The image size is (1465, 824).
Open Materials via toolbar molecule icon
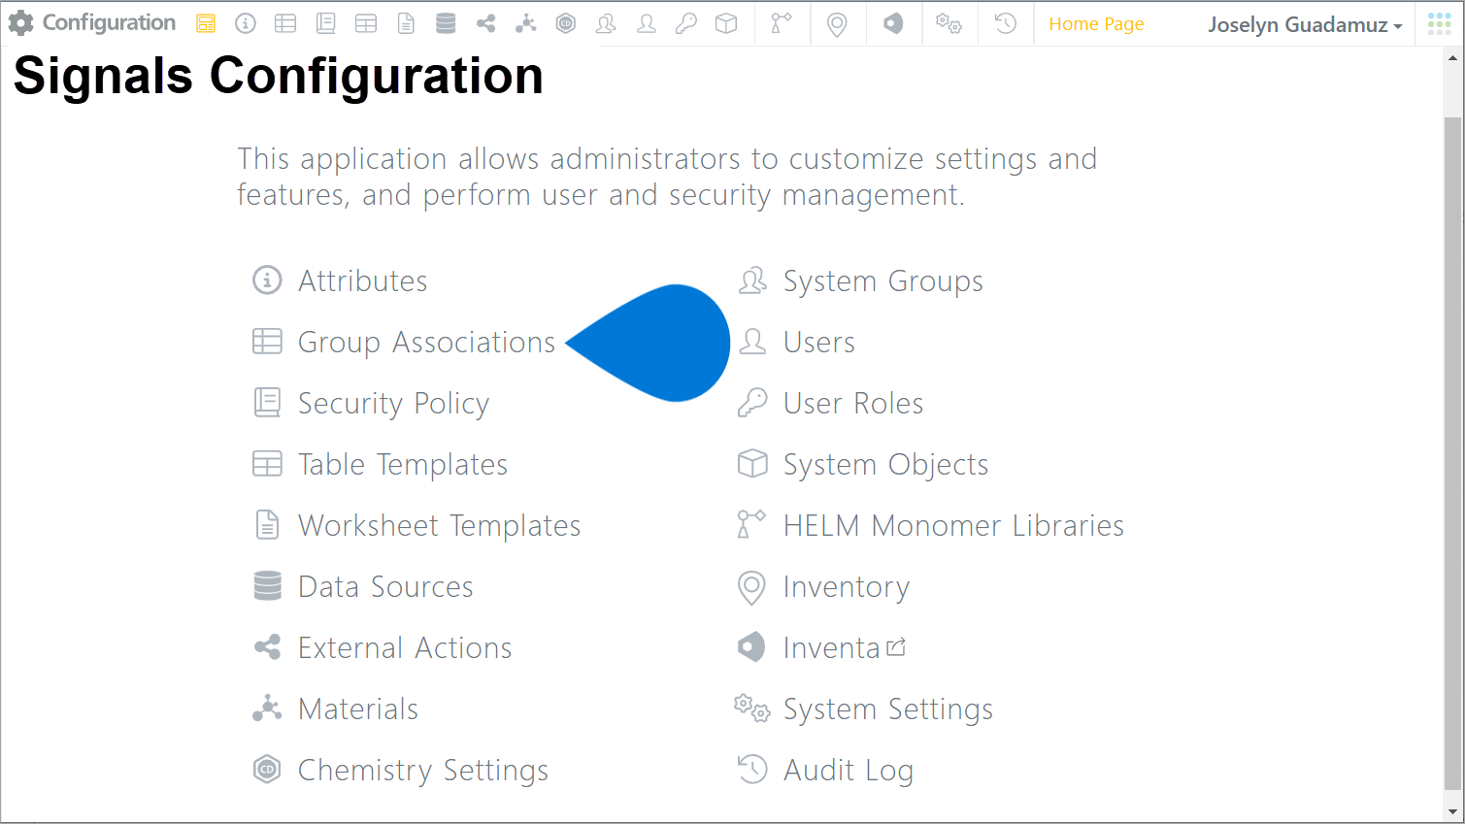526,24
